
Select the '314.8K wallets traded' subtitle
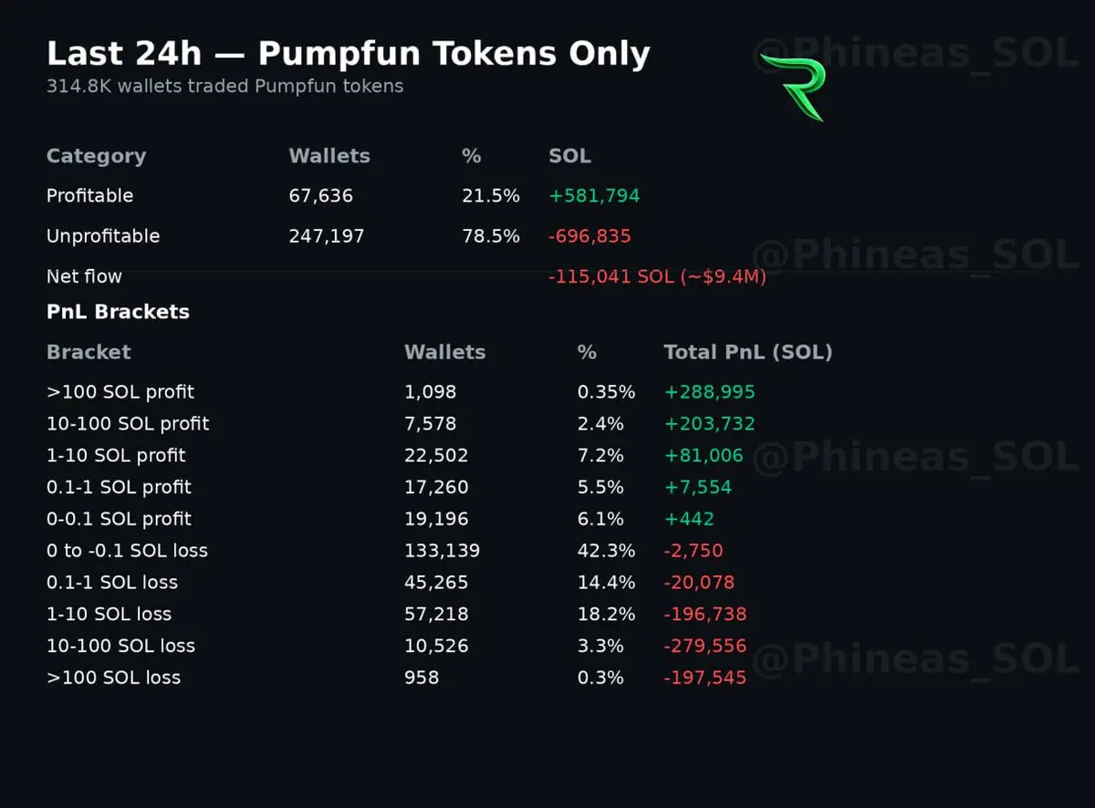pos(224,87)
